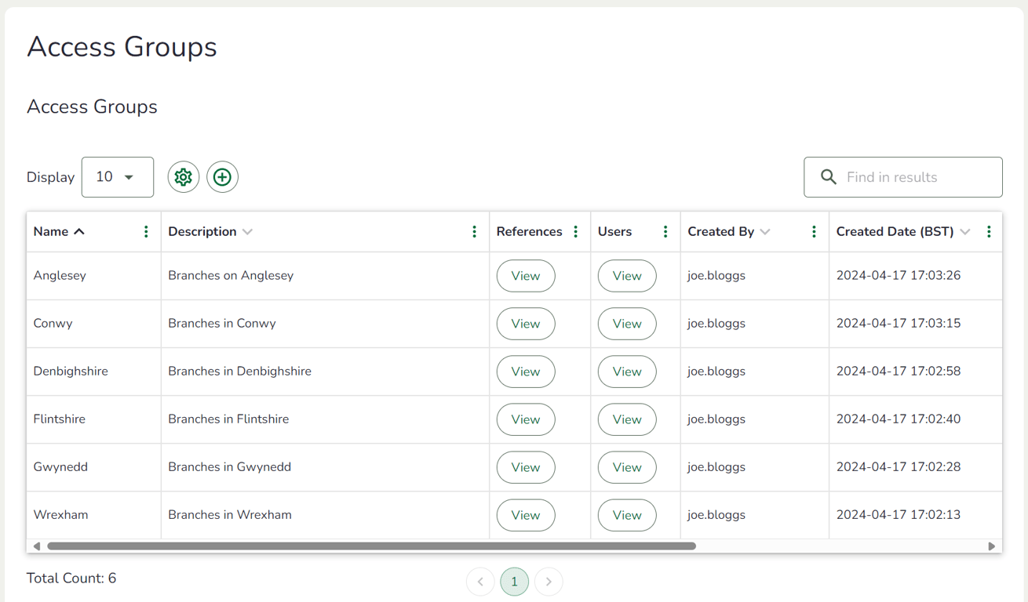1028x602 pixels.
Task: Sort by Created Date column arrow
Action: coord(965,232)
